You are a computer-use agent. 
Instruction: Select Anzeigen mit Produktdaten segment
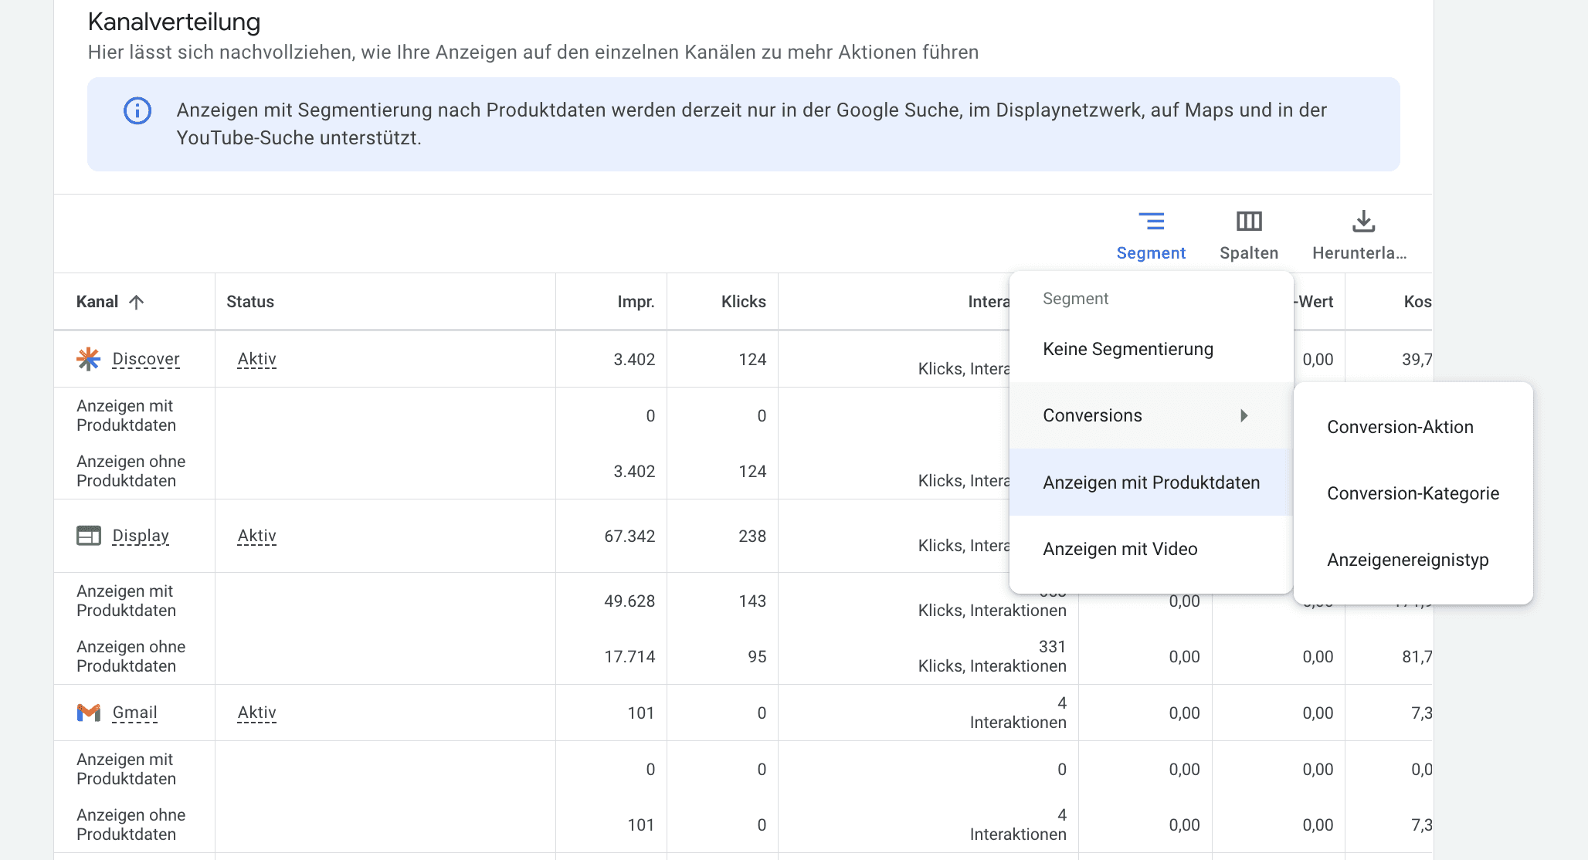(1151, 482)
